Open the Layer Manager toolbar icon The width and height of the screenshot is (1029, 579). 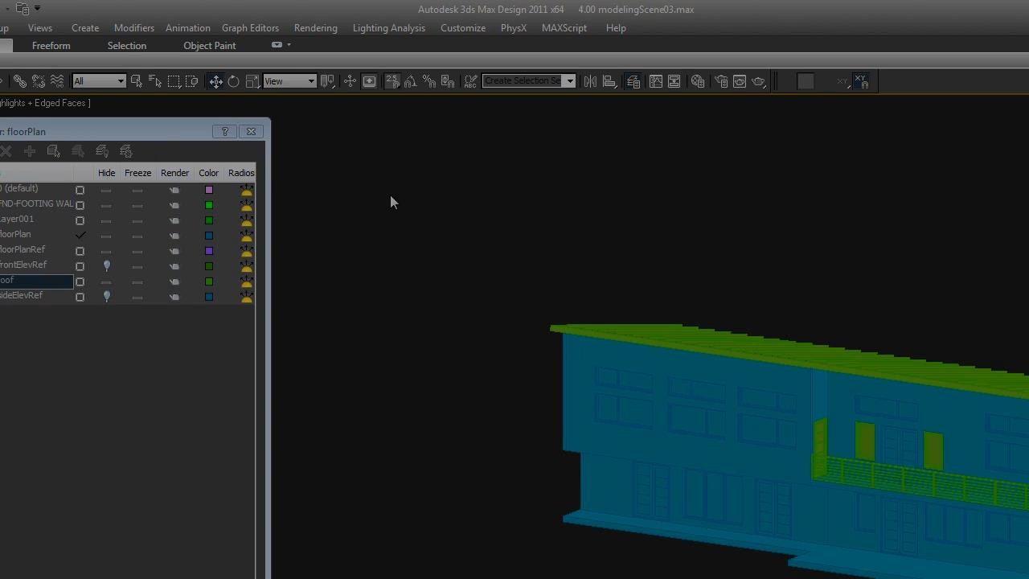coord(633,81)
